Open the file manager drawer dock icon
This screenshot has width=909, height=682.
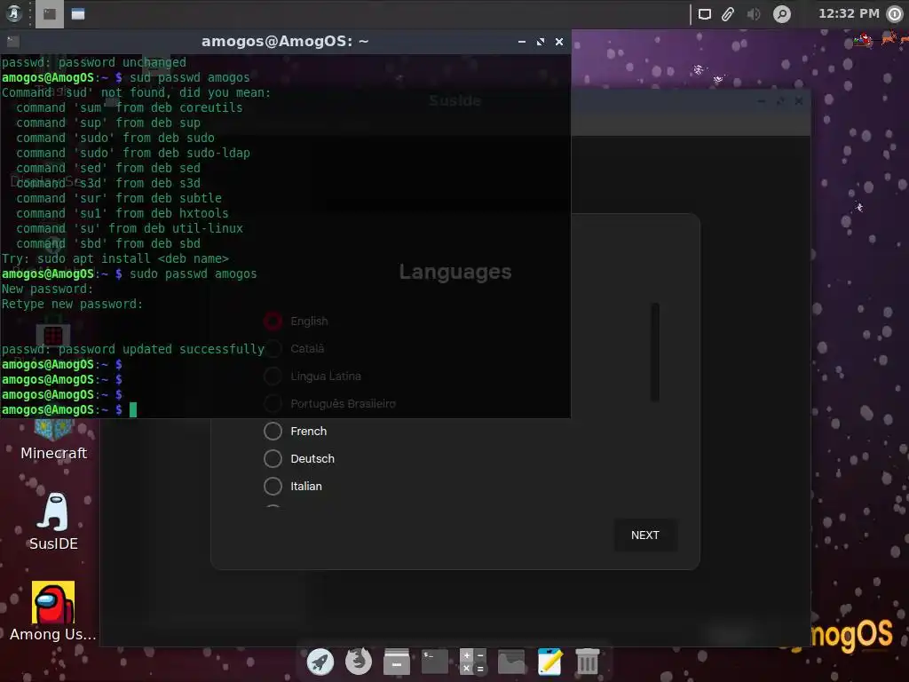point(397,662)
